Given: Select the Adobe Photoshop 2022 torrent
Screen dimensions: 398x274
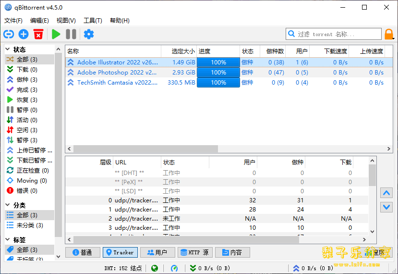Looking at the screenshot, I should 229,73.
